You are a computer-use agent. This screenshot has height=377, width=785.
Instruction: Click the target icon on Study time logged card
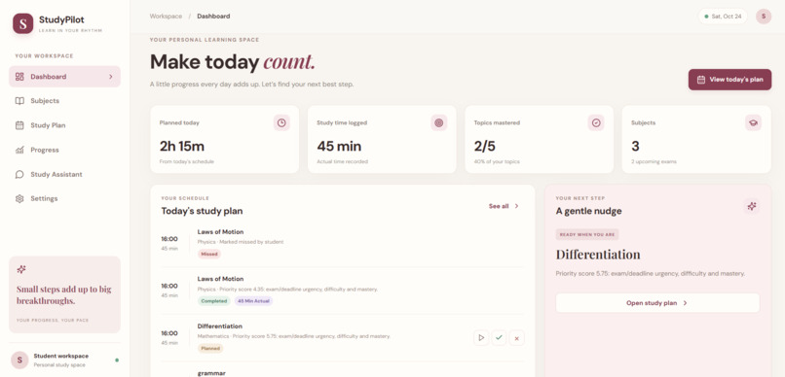(439, 122)
